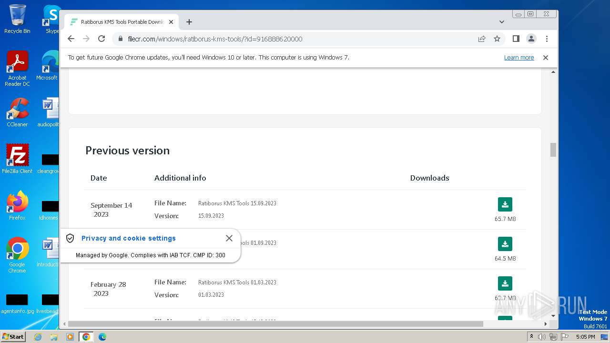
Task: Click the scroll left arrow at the bottom
Action: (64, 324)
